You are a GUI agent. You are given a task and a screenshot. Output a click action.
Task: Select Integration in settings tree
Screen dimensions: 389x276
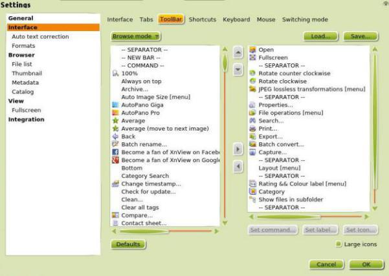(x=27, y=120)
